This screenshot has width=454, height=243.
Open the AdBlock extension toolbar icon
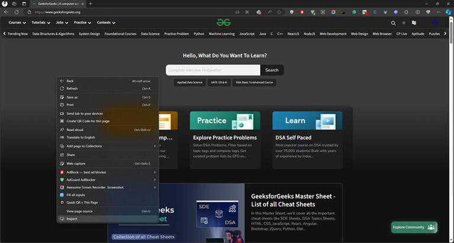coord(302,12)
